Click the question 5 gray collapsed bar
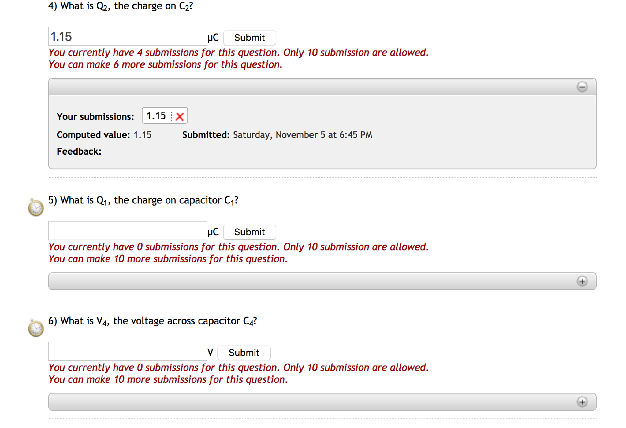Screen dimensions: 626x428 coord(306,281)
